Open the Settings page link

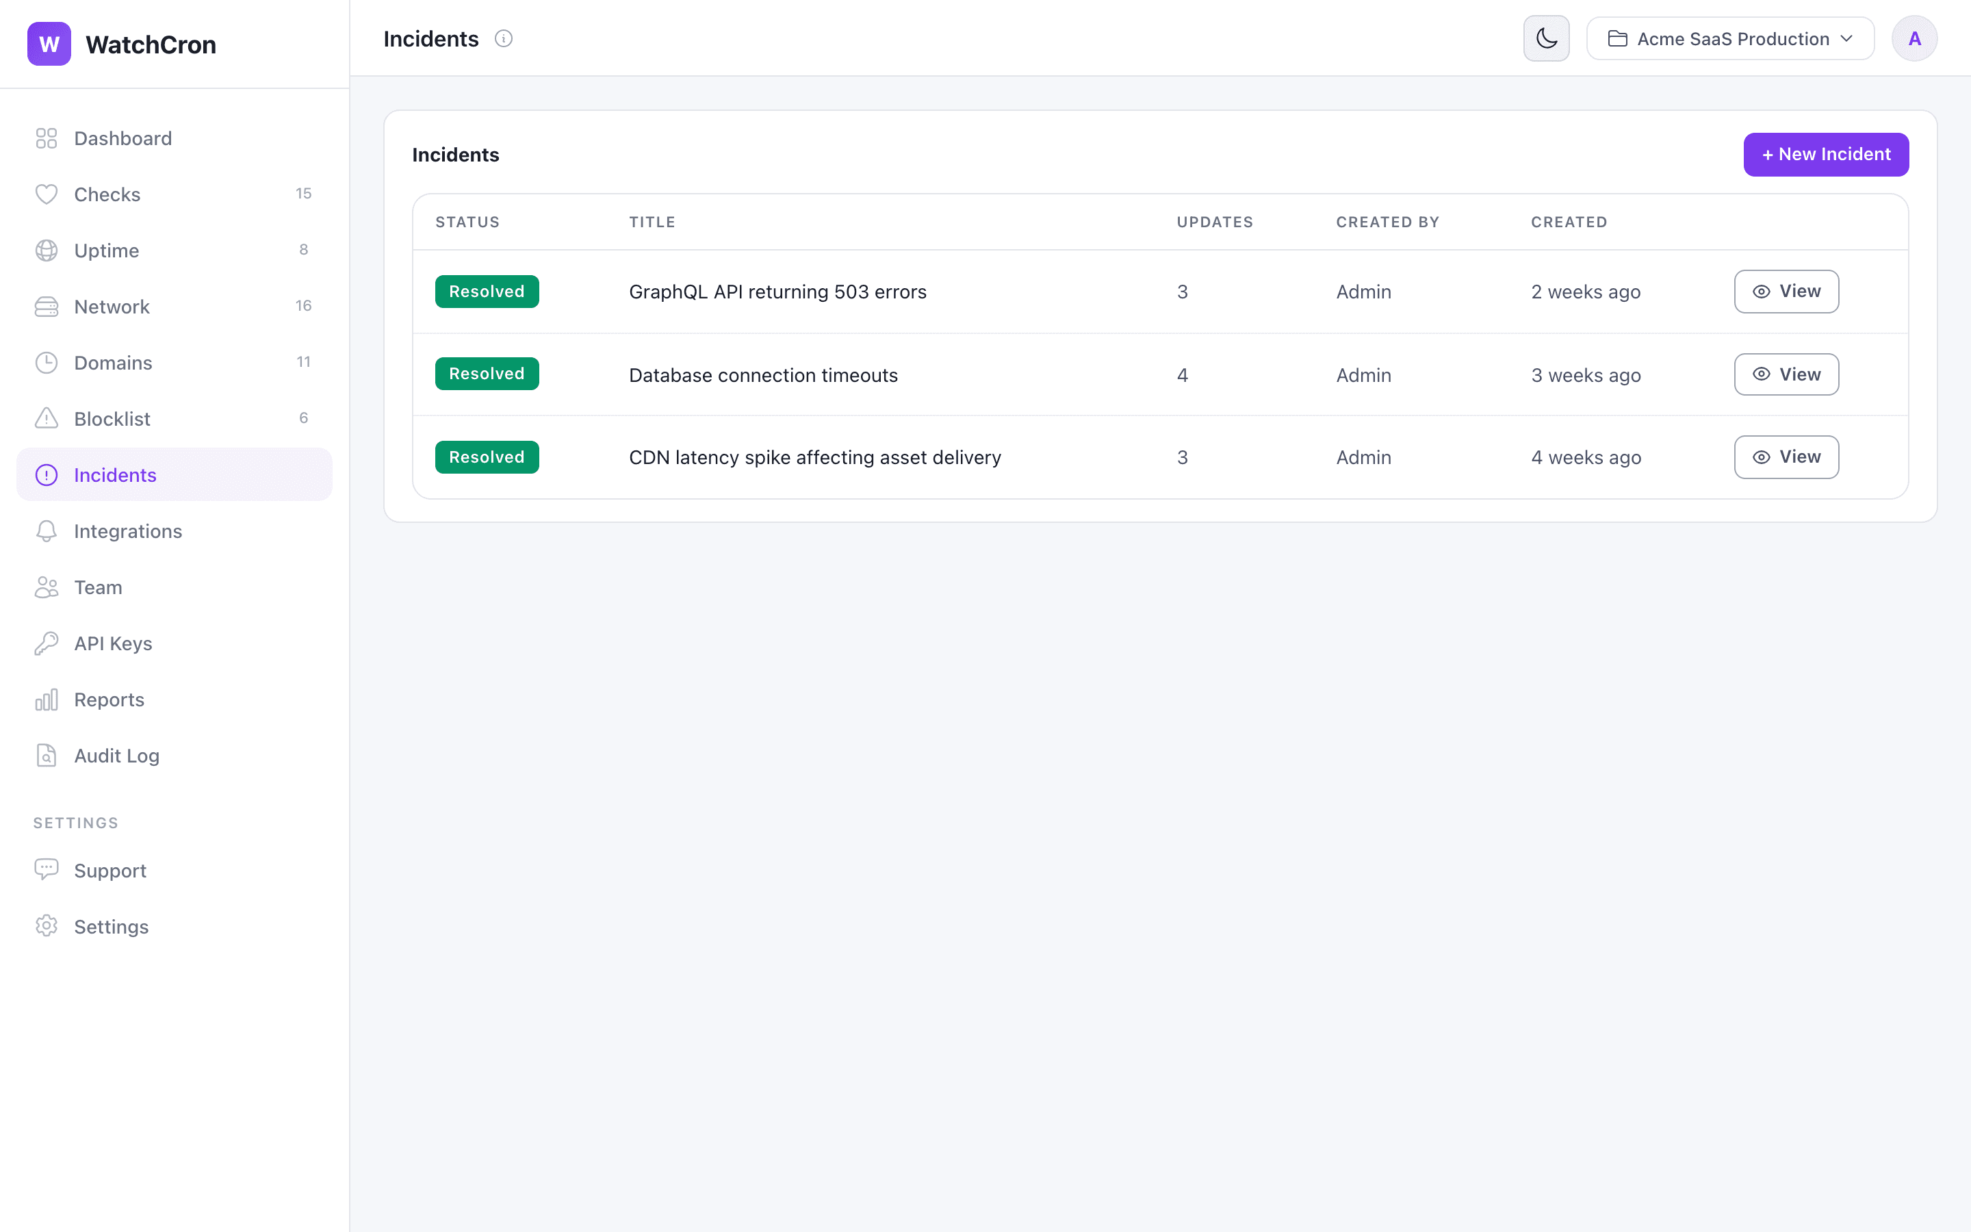pos(175,927)
